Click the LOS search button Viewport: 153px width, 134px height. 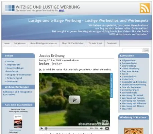pyautogui.click(x=146, y=50)
